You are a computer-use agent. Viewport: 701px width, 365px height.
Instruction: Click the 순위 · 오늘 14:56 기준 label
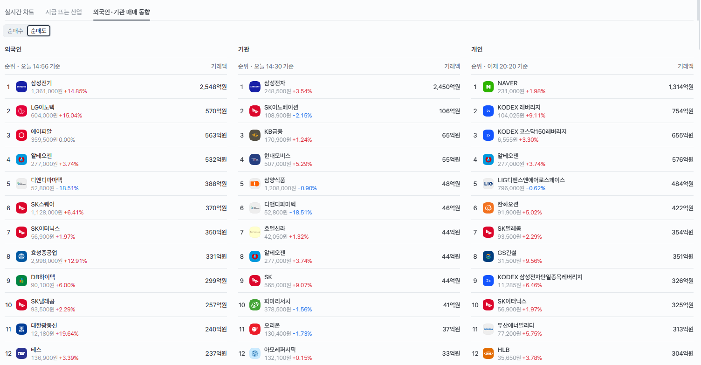[32, 66]
